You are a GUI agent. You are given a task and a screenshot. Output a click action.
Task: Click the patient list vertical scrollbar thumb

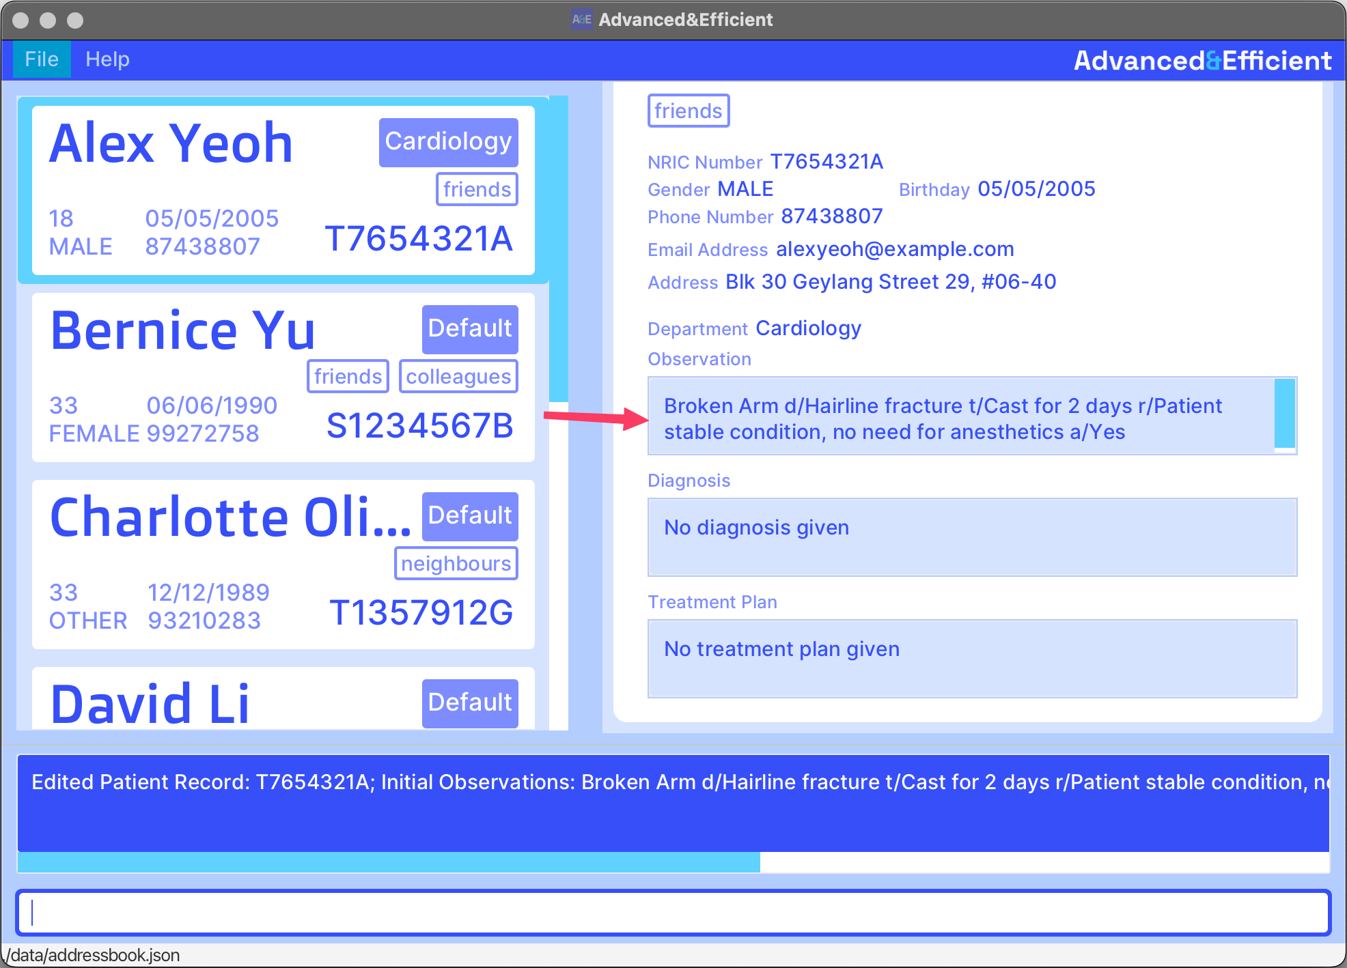pos(559,249)
